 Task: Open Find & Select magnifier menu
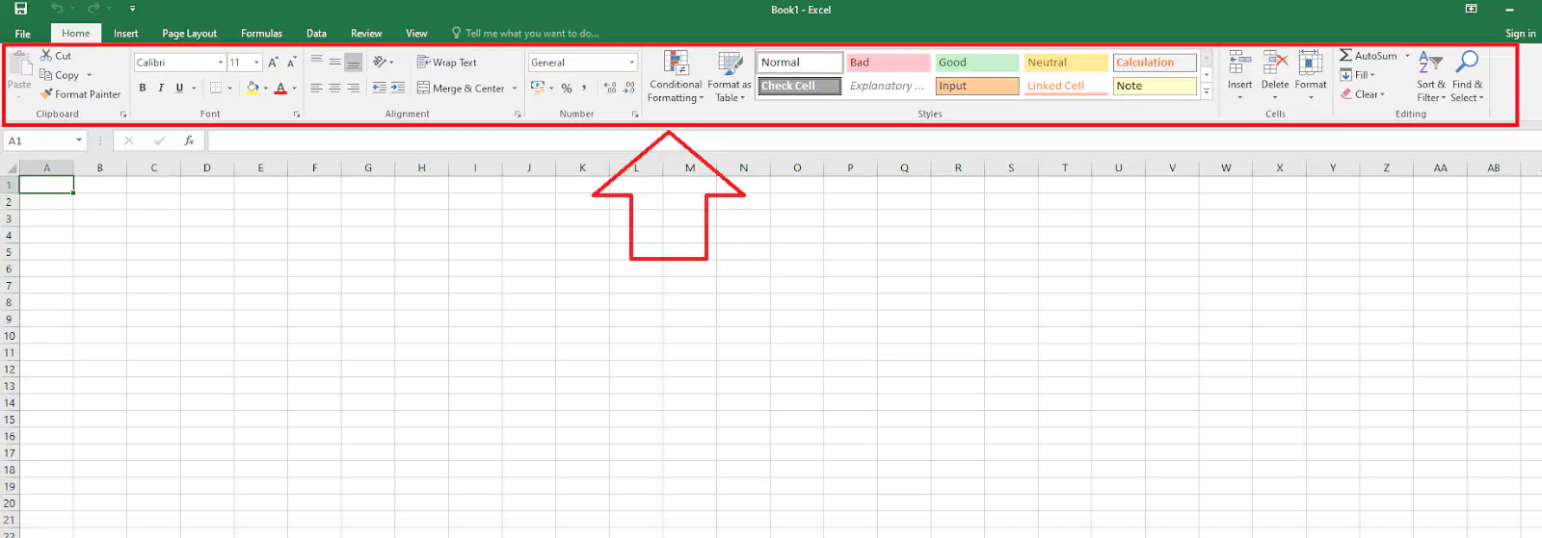(x=1467, y=77)
